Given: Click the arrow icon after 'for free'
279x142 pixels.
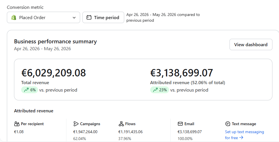Looking at the screenshot, I should pos(241,137).
